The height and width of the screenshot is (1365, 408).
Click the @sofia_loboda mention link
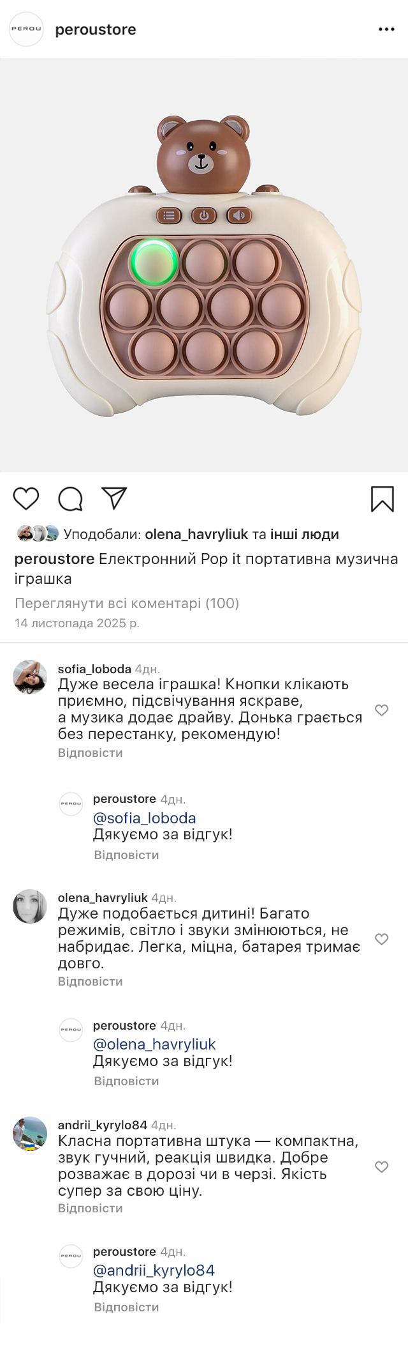click(x=145, y=818)
